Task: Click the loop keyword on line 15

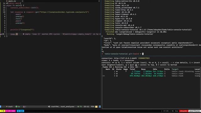Action: (x=13, y=34)
